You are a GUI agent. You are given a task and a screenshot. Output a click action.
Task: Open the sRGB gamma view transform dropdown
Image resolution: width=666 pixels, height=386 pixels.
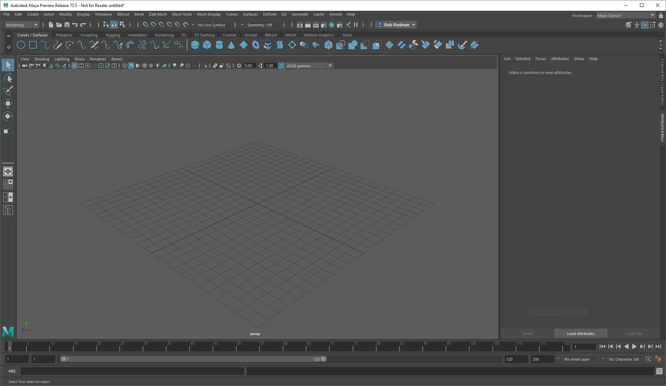tap(309, 66)
